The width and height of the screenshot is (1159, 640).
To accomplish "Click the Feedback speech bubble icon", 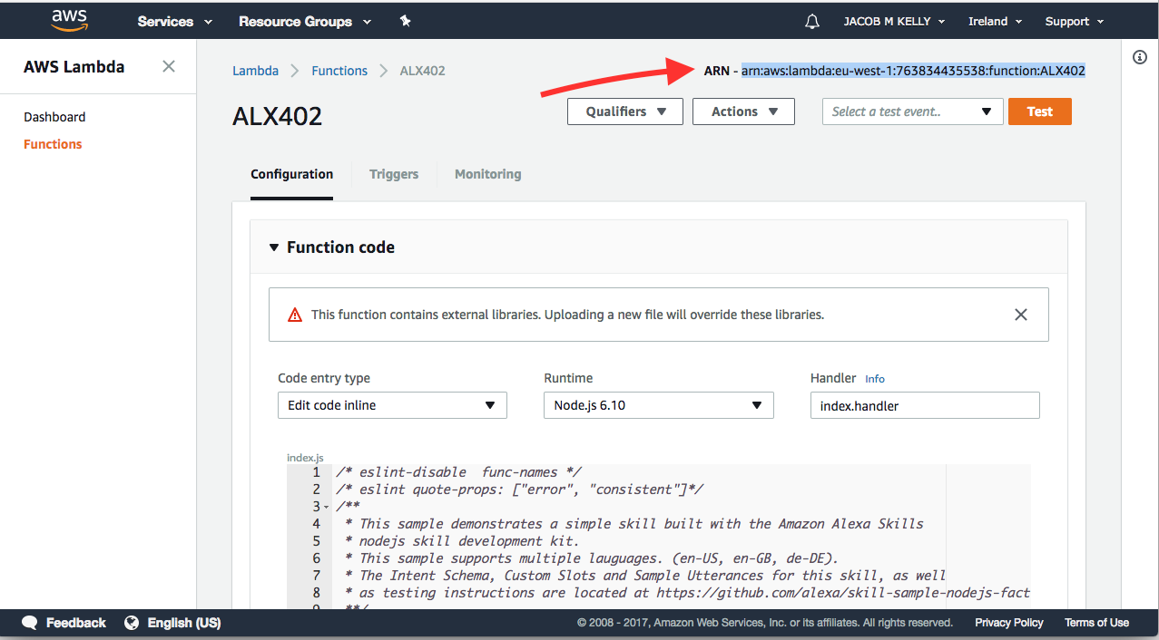I will (x=30, y=623).
